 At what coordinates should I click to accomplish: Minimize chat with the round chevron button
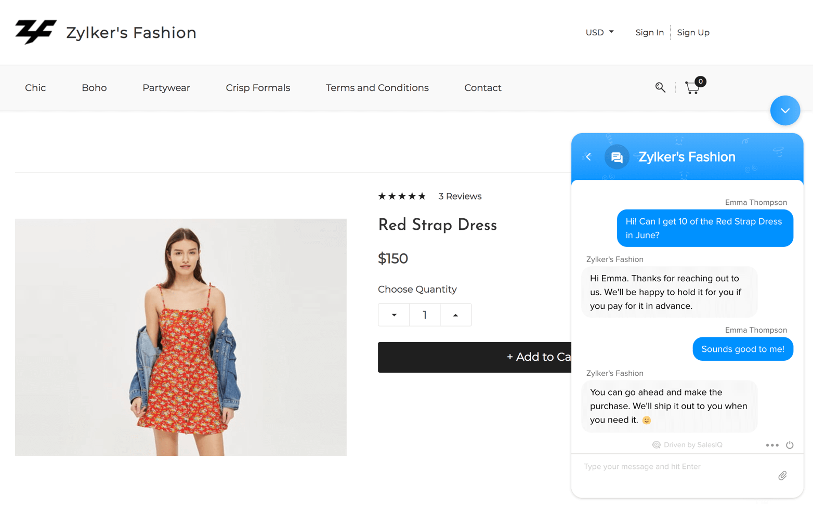pos(784,110)
